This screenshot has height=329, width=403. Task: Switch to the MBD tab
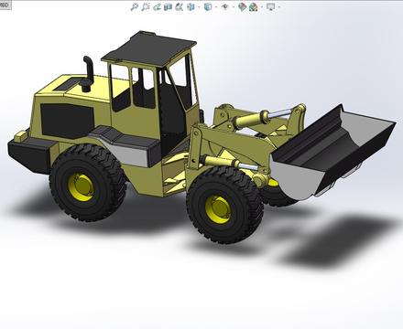click(5, 5)
